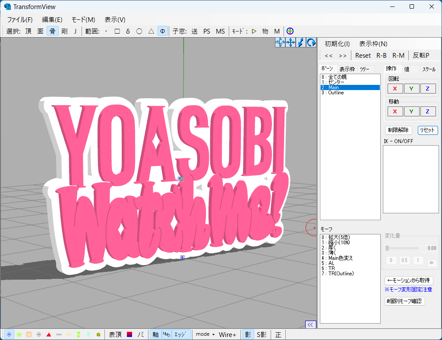Click the red-blue gradient color square
The image size is (442, 340).
(129, 334)
